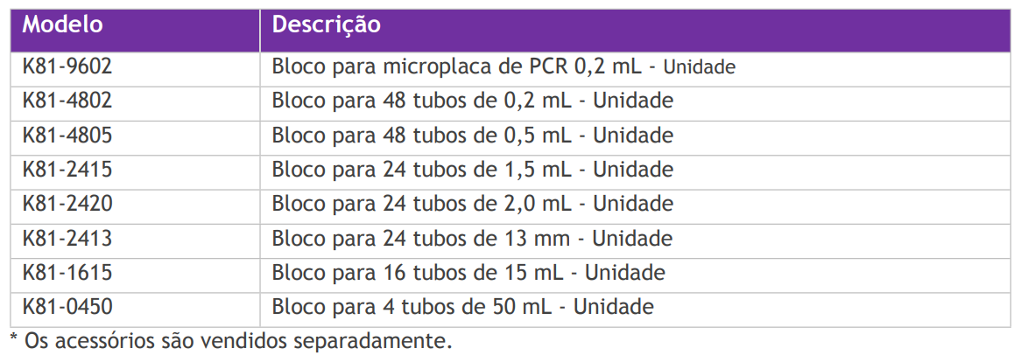
Task: Select model cell K81-2420
Action: (x=67, y=204)
